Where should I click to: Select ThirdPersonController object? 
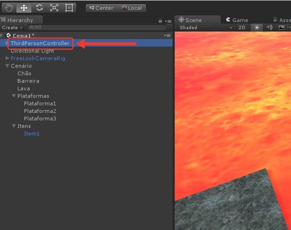40,43
